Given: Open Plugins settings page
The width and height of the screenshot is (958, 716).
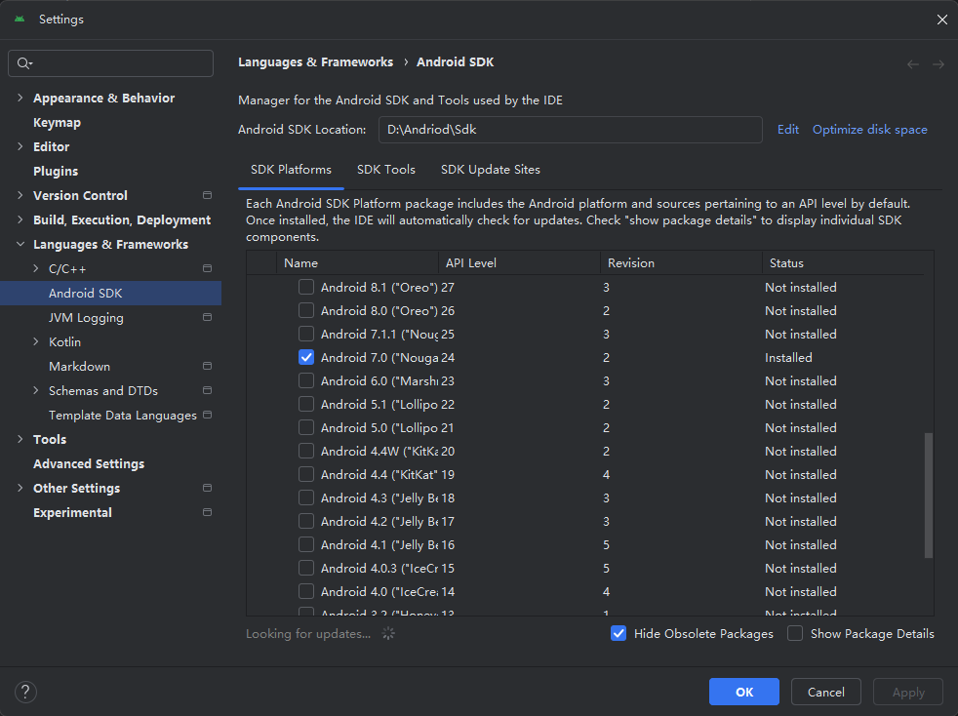Looking at the screenshot, I should pos(56,171).
